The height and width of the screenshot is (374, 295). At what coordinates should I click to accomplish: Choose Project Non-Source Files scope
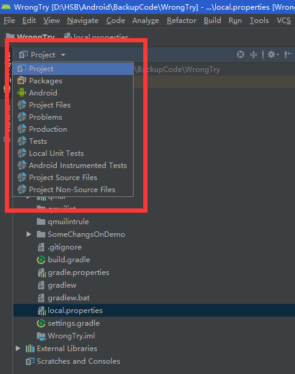73,190
